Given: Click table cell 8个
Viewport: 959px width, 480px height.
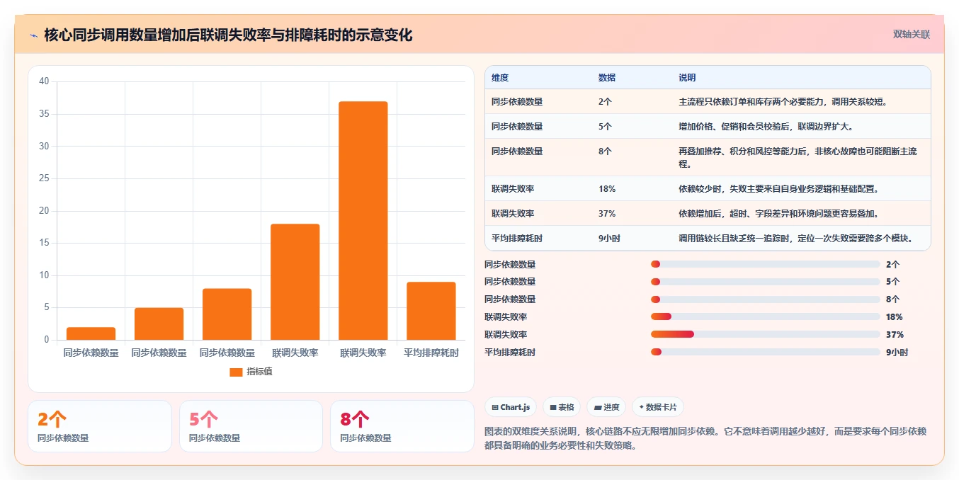Looking at the screenshot, I should click(x=605, y=151).
